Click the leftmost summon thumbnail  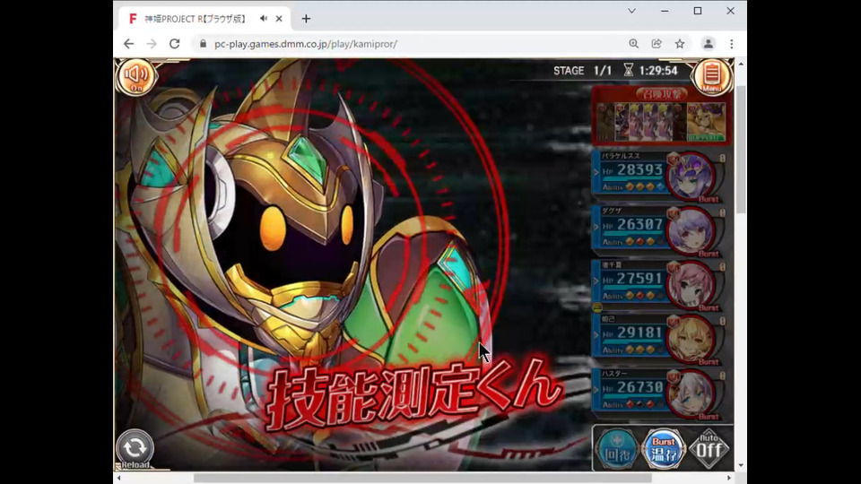tap(605, 122)
